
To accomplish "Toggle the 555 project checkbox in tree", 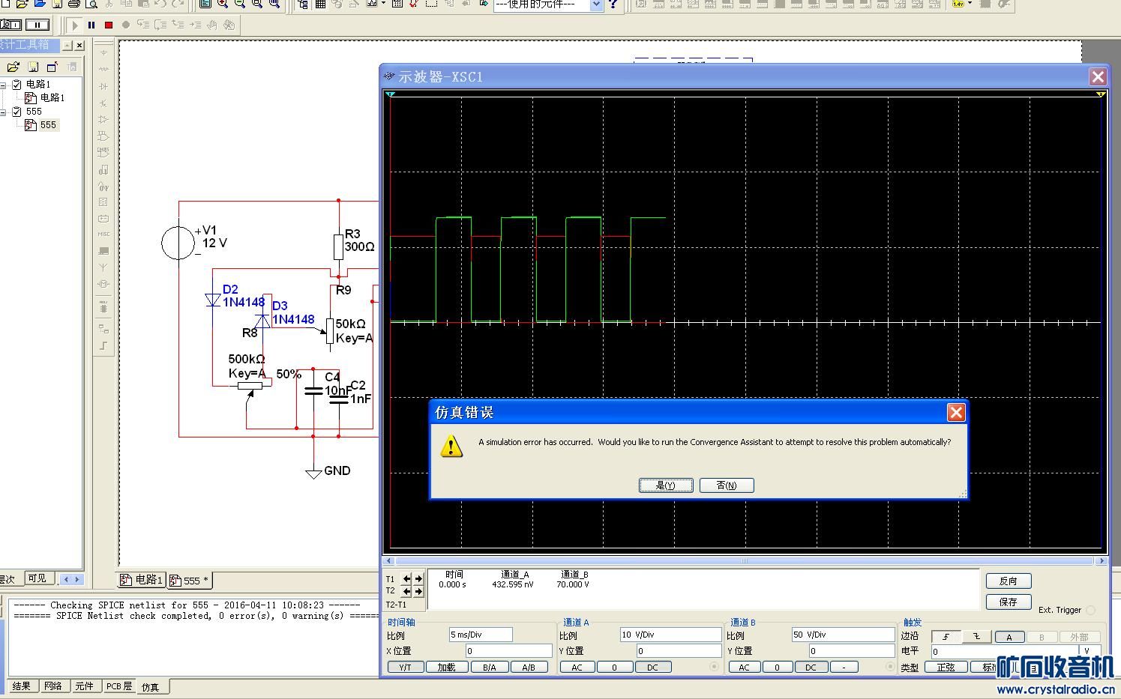I will click(x=16, y=112).
